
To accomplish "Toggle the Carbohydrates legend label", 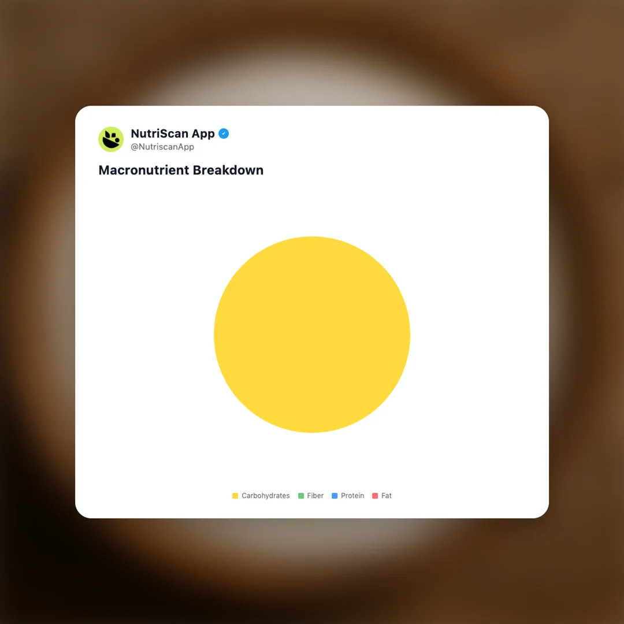I will pos(265,496).
